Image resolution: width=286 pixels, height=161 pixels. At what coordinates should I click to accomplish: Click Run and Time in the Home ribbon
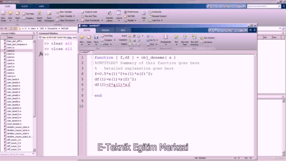(89, 16)
